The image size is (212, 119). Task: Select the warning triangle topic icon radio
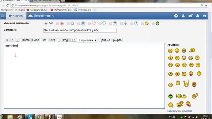(121, 24)
